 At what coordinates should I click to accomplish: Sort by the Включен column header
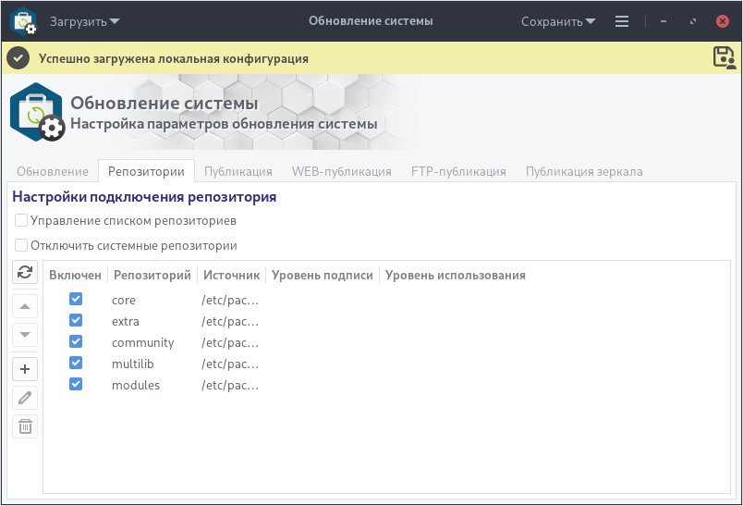pyautogui.click(x=76, y=275)
